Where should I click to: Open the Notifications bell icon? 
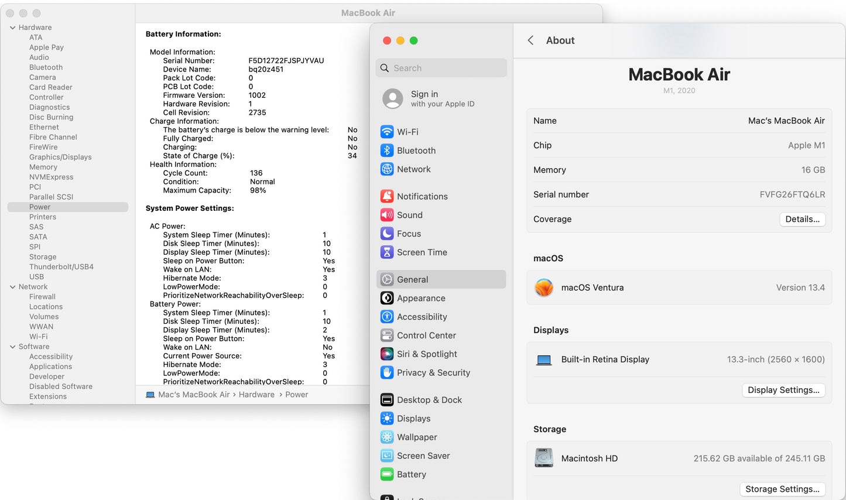387,197
